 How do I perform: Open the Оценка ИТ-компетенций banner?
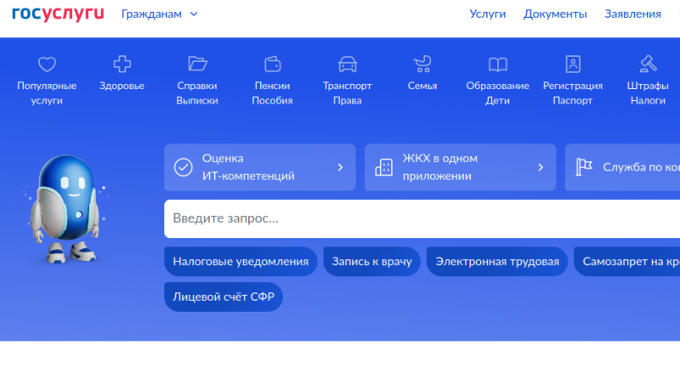click(260, 167)
